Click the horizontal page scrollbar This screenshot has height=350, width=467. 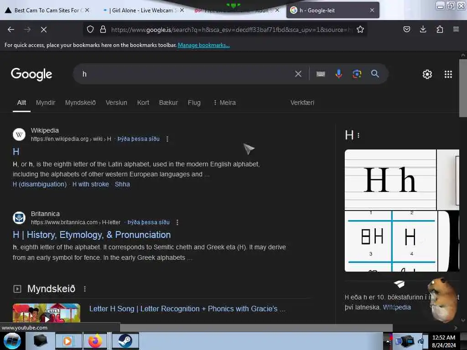click(x=256, y=328)
